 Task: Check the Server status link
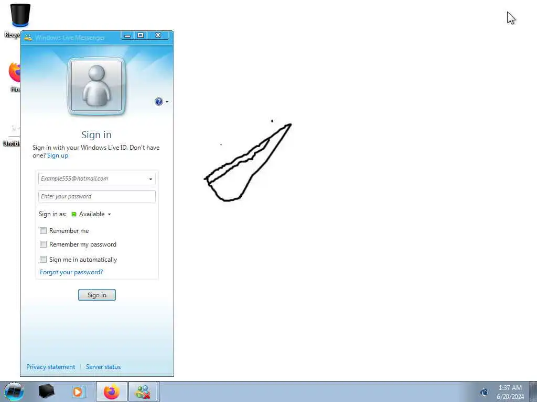pos(103,367)
